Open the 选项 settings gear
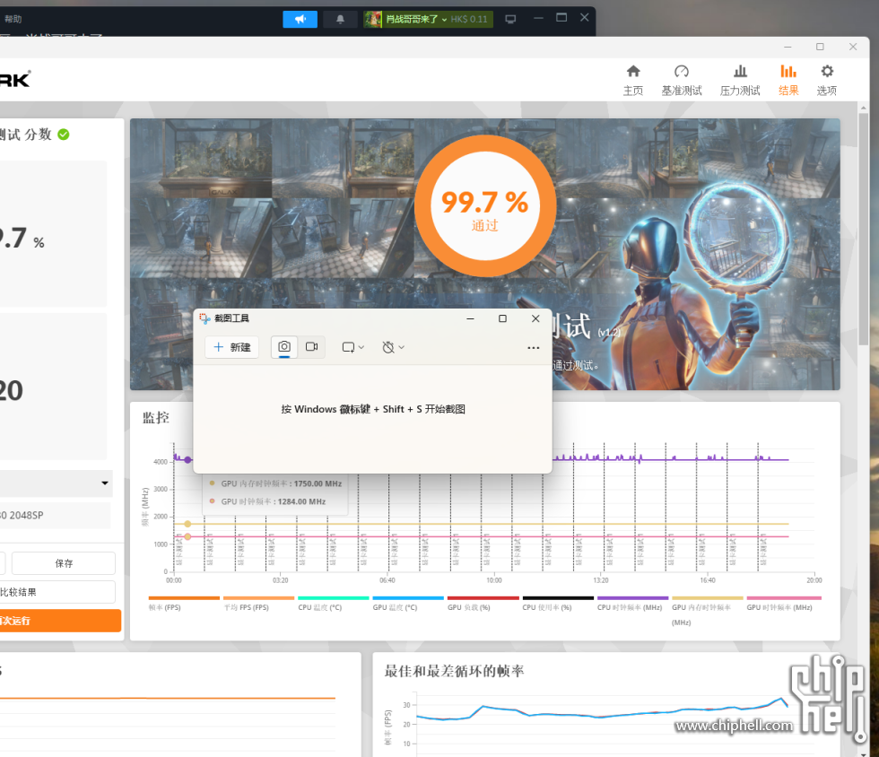 pos(827,80)
